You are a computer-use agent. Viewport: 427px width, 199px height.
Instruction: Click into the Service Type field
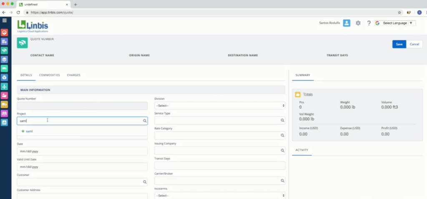point(220,120)
